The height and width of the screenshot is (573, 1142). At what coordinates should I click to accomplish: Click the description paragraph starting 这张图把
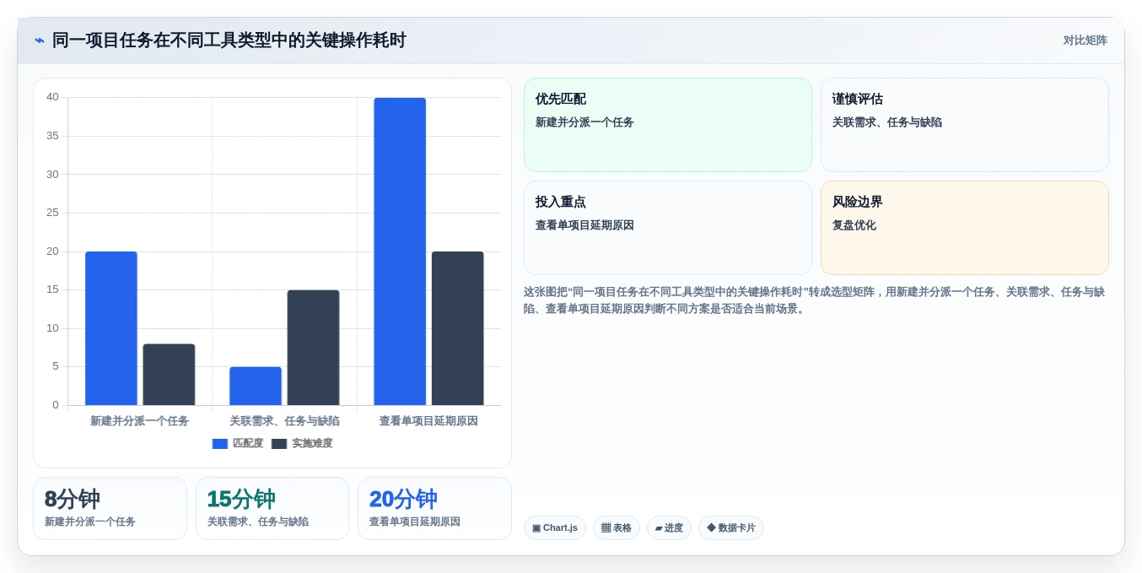pyautogui.click(x=816, y=300)
